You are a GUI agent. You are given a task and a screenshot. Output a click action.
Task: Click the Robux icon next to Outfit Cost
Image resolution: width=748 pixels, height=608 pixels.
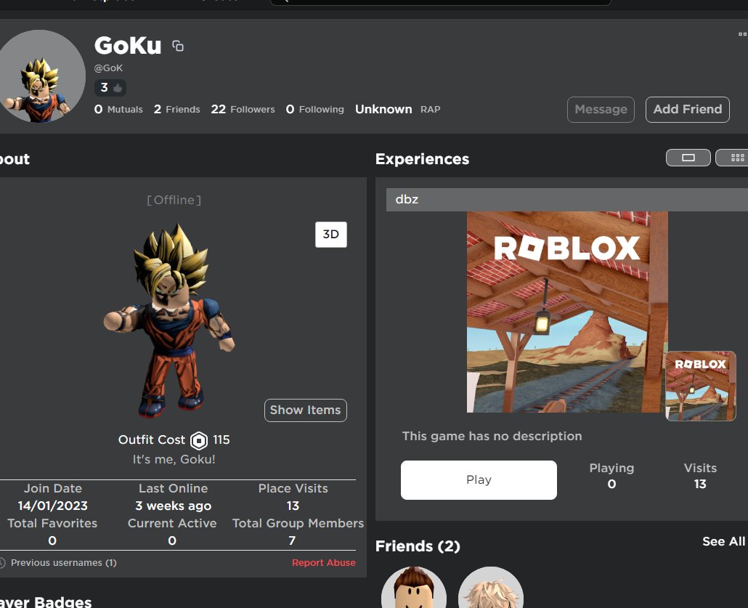[x=199, y=440]
